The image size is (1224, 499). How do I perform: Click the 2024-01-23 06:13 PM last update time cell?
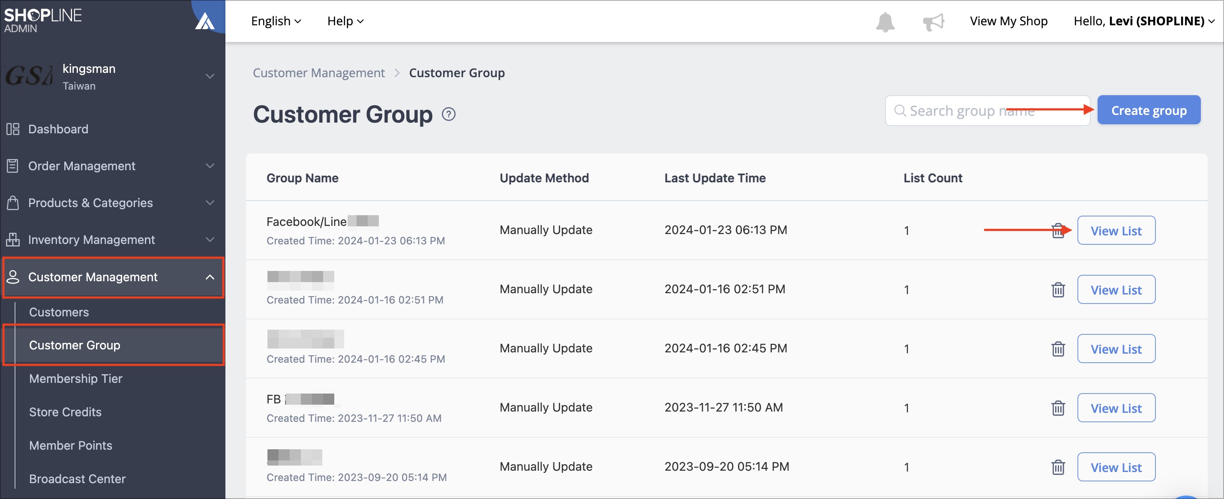click(726, 230)
